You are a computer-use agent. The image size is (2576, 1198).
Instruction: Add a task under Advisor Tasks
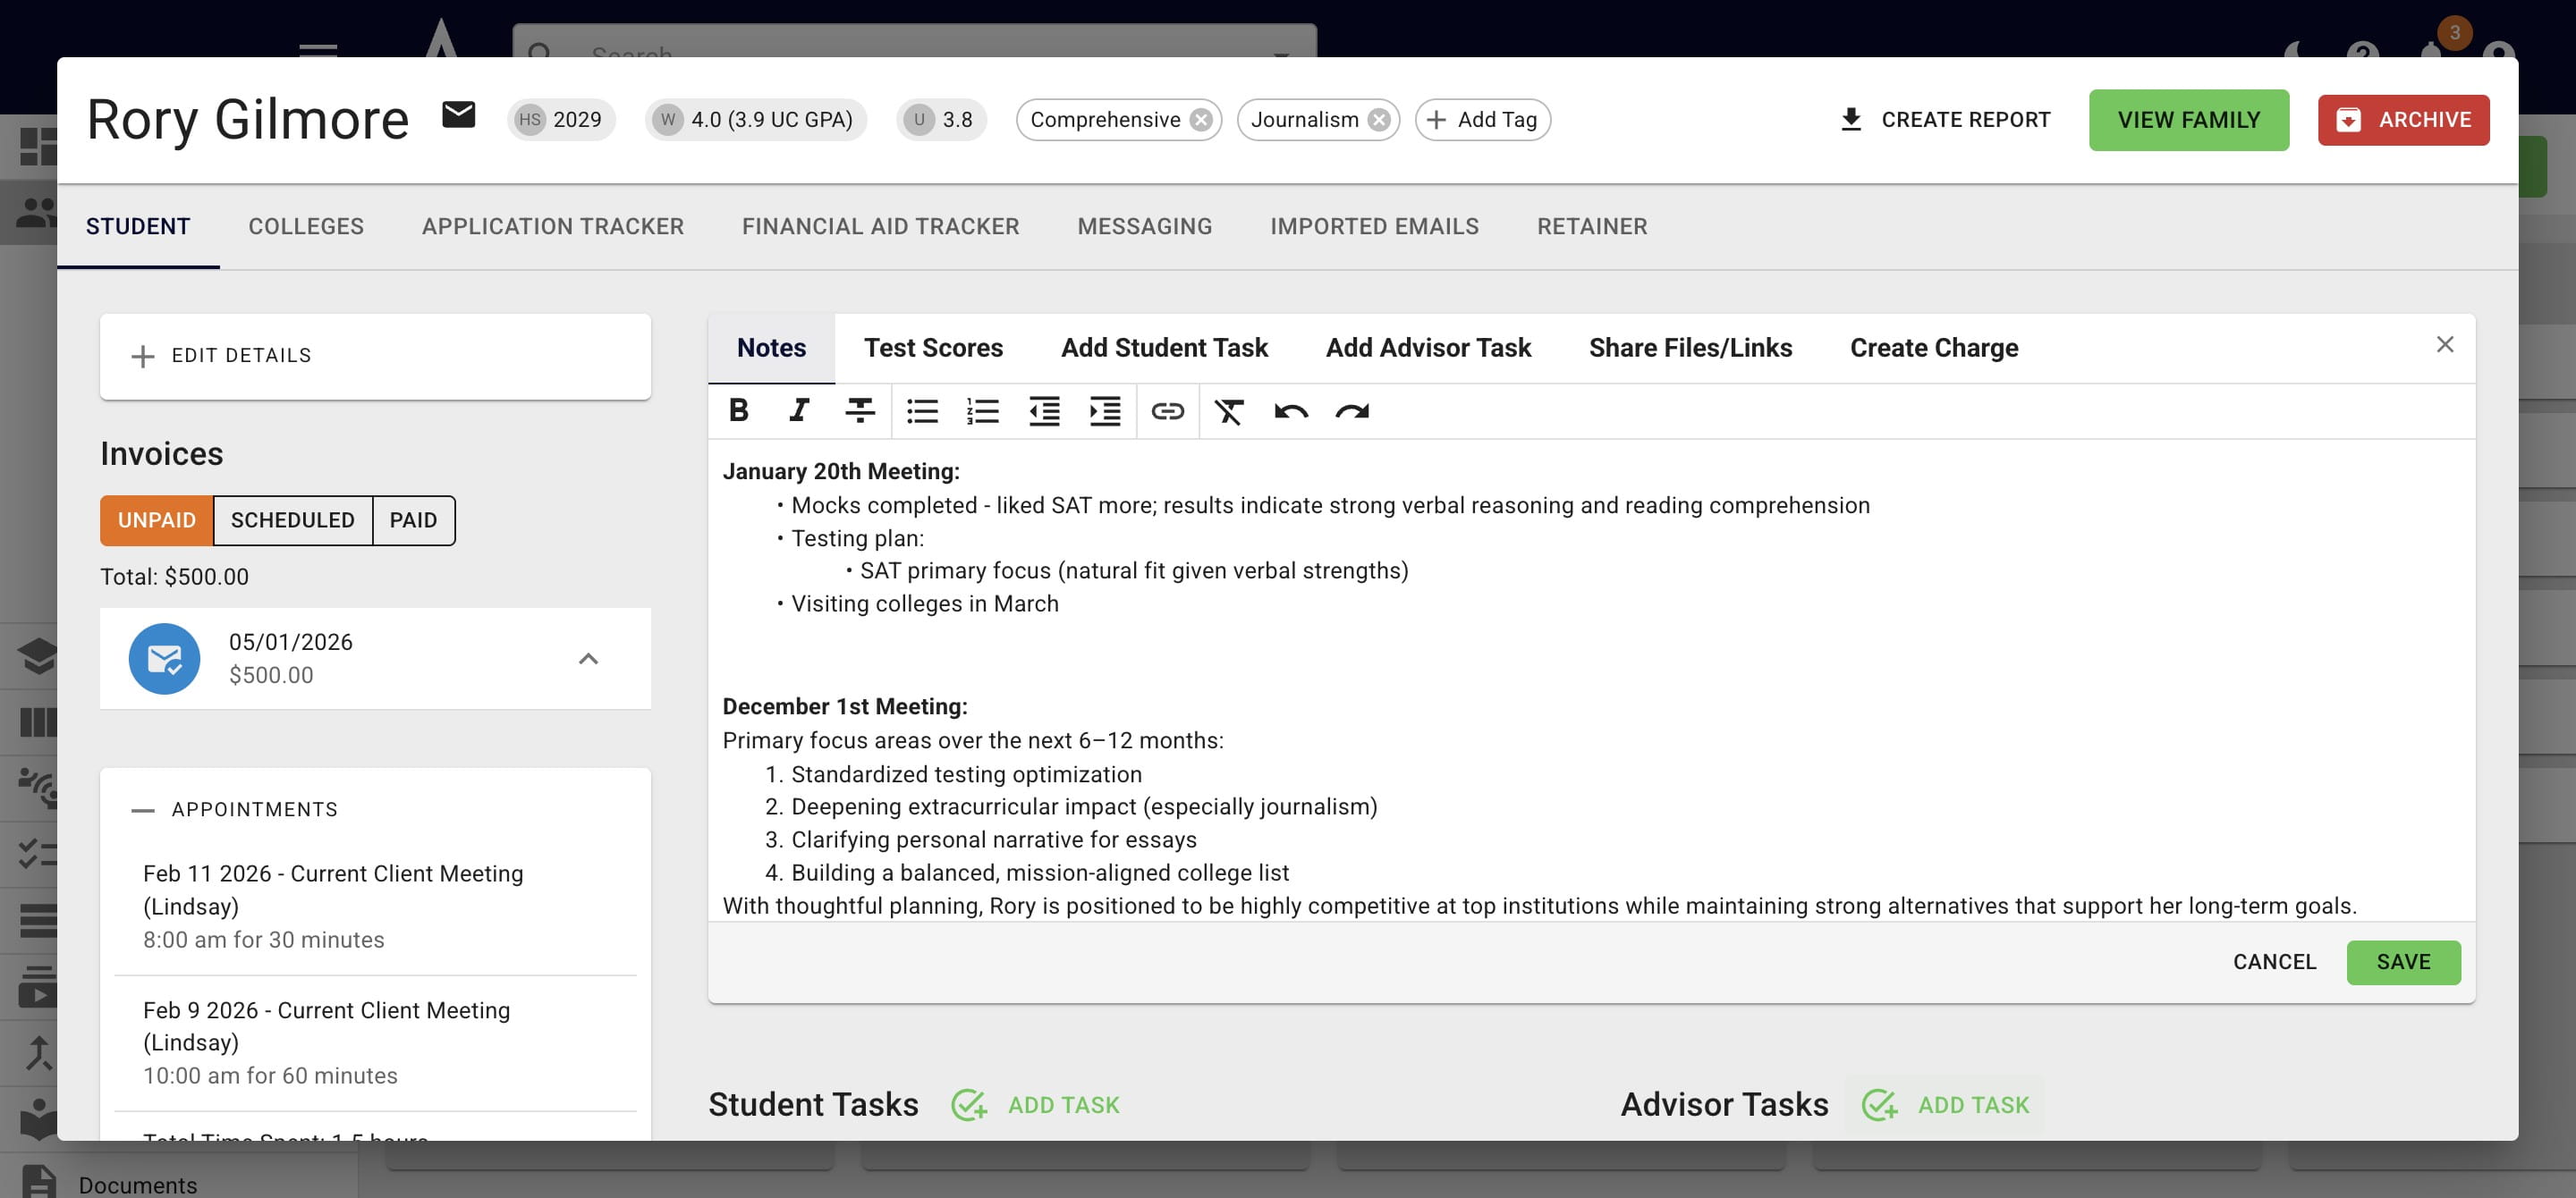click(x=1946, y=1105)
